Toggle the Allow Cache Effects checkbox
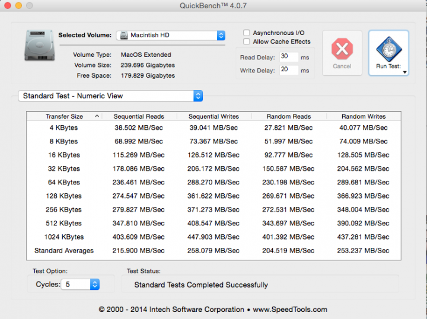This screenshot has width=427, height=319. 247,42
